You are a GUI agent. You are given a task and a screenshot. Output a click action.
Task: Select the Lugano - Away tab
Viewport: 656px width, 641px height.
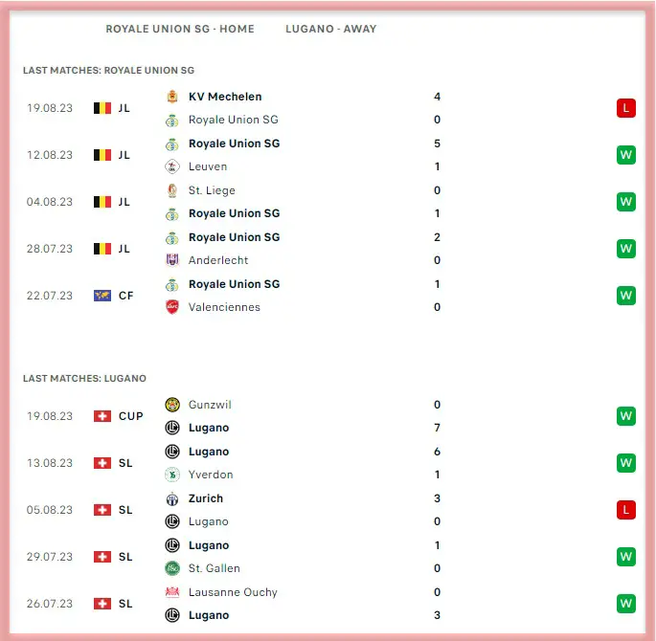pyautogui.click(x=330, y=29)
